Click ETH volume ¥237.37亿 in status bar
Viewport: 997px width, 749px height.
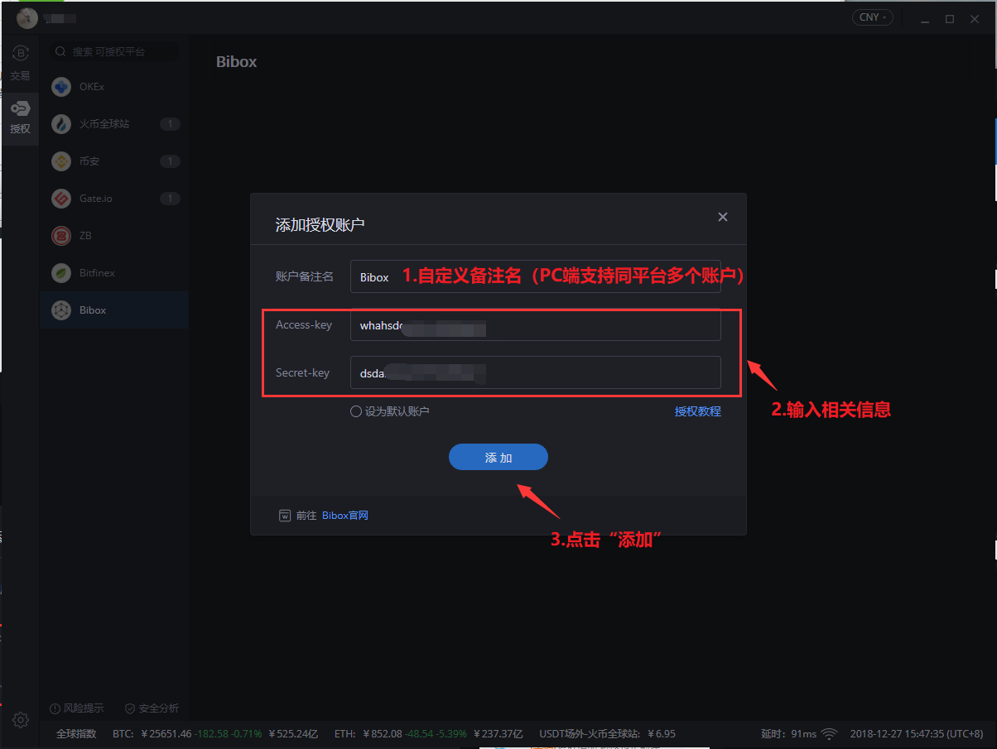[498, 734]
